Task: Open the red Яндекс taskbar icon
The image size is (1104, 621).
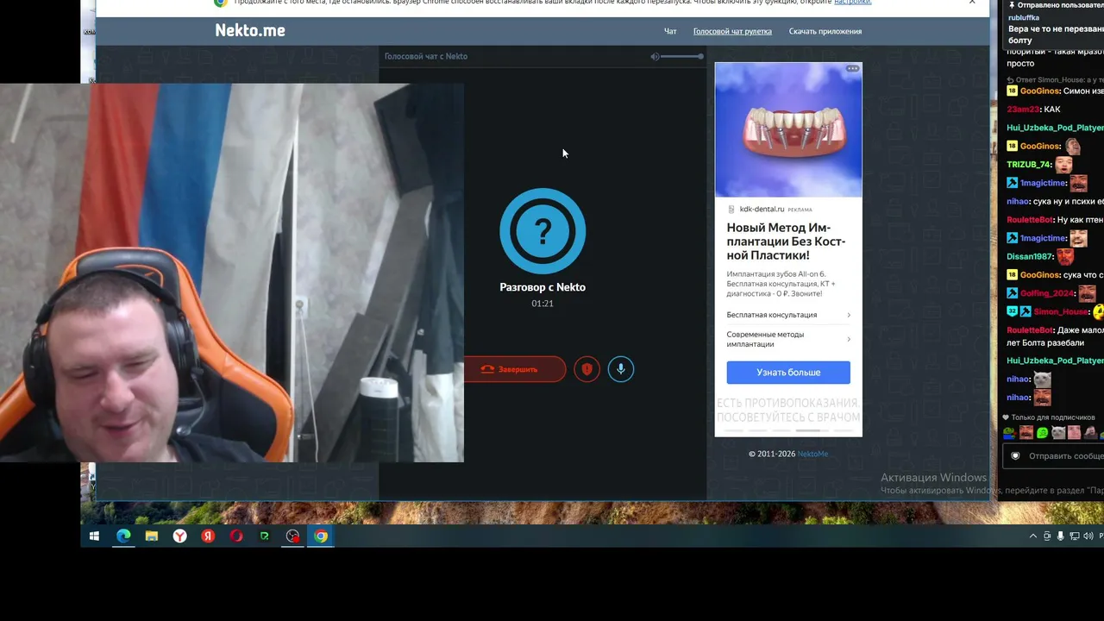Action: (208, 536)
